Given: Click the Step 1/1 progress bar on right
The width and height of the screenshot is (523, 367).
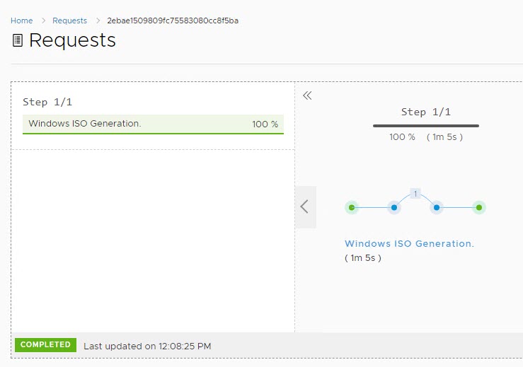Looking at the screenshot, I should click(425, 126).
